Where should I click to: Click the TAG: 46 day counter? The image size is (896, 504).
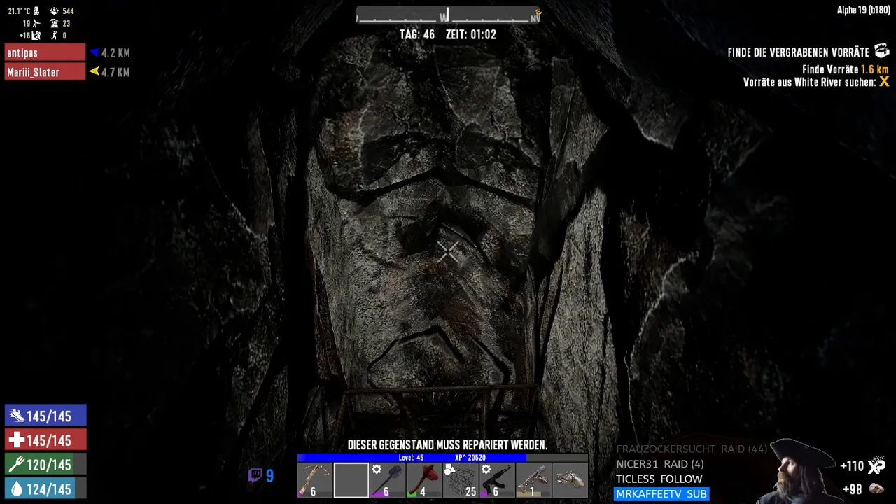(x=417, y=34)
